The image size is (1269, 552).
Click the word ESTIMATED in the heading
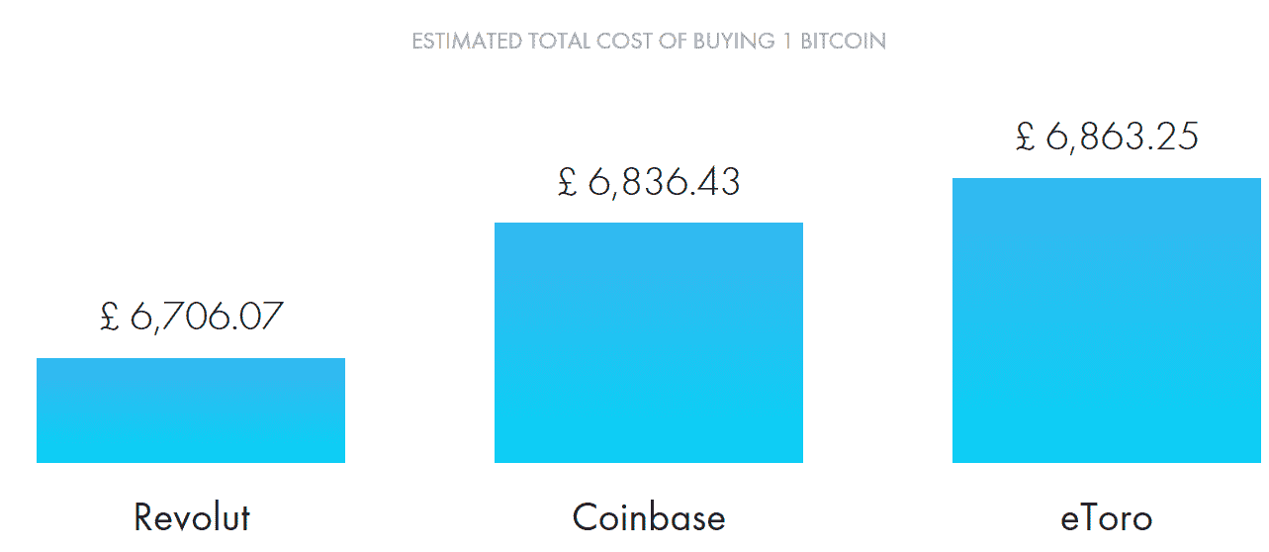467,42
